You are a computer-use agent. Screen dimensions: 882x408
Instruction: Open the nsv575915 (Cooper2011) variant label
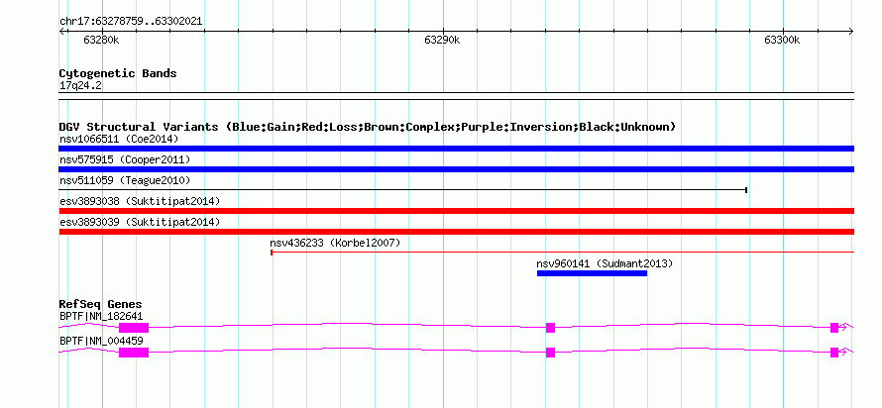[125, 159]
